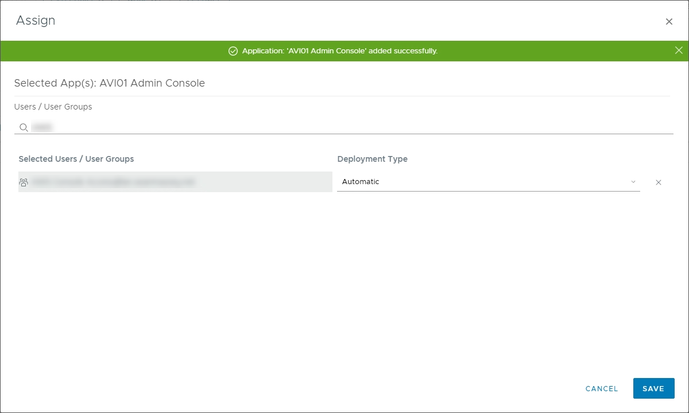The width and height of the screenshot is (689, 413).
Task: Click the Selected App(s) AVI01 Admin Console heading
Action: [109, 83]
